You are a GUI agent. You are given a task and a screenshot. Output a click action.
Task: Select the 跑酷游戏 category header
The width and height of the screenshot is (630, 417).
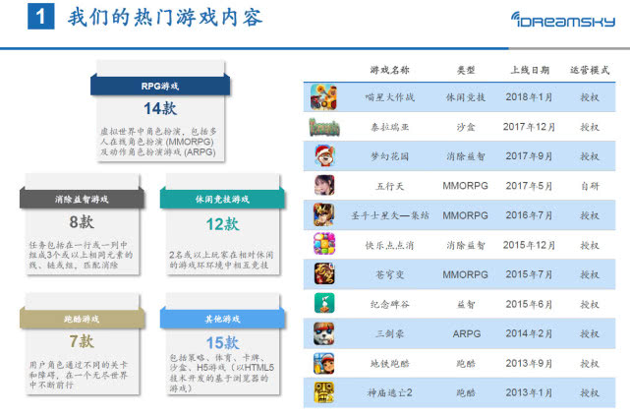82,319
